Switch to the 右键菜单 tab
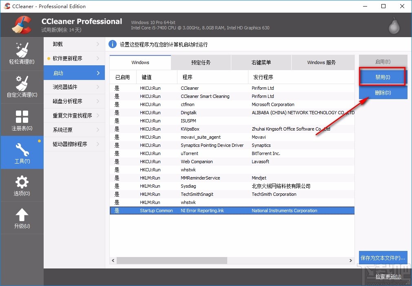The image size is (412, 286). click(x=261, y=62)
